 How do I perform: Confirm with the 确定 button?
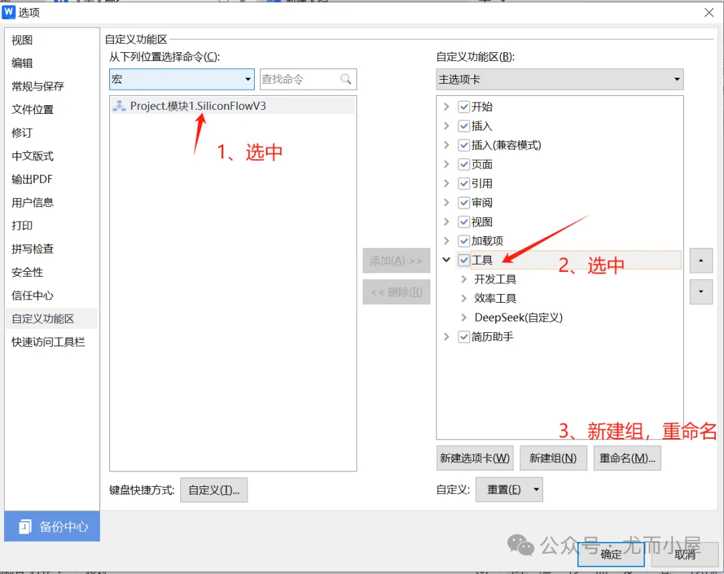click(611, 554)
